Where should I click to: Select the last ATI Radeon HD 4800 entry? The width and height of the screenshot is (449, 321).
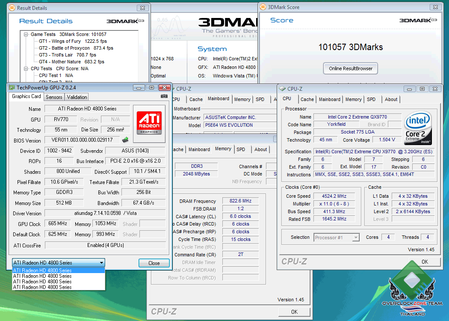59,287
